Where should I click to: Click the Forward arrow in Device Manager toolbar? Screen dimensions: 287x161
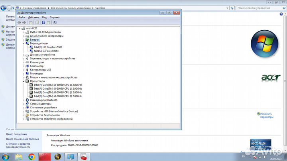click(24, 22)
